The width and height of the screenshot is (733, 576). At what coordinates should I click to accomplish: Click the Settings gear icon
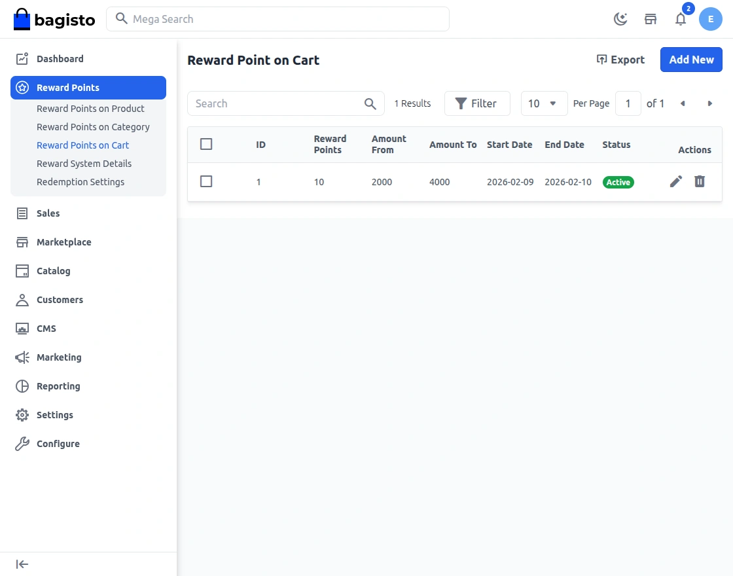pyautogui.click(x=22, y=415)
